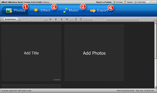Click the large Add Photos tile
Screen dimensions: 157x93
click(94, 53)
